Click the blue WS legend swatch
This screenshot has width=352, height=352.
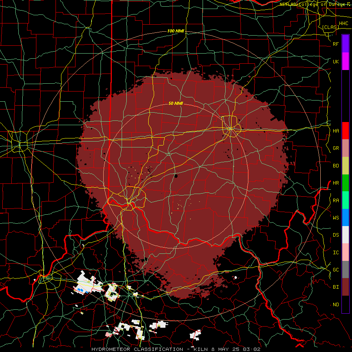[x=345, y=217]
